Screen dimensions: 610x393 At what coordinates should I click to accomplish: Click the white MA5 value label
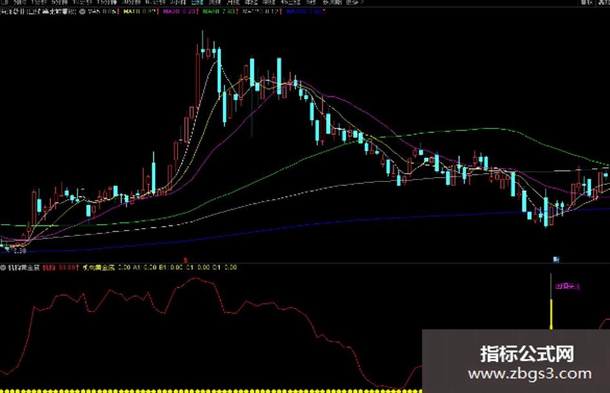pyautogui.click(x=102, y=12)
